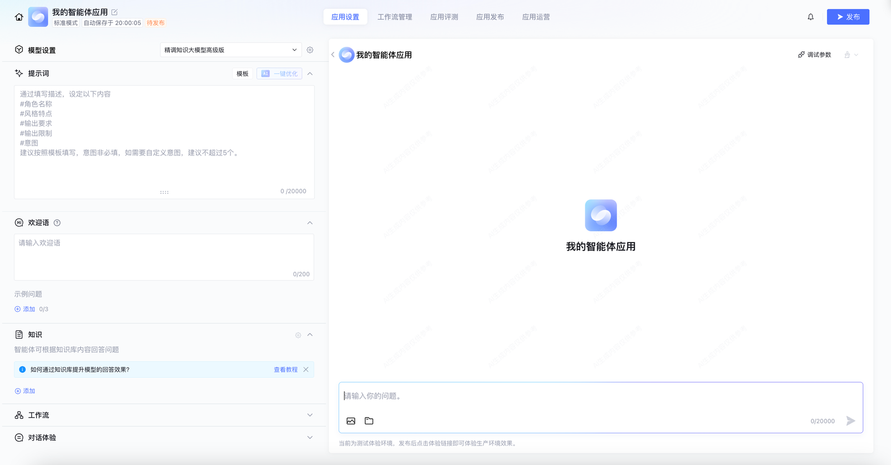Image resolution: width=891 pixels, height=465 pixels.
Task: Open the model selection dropdown
Action: (x=231, y=50)
